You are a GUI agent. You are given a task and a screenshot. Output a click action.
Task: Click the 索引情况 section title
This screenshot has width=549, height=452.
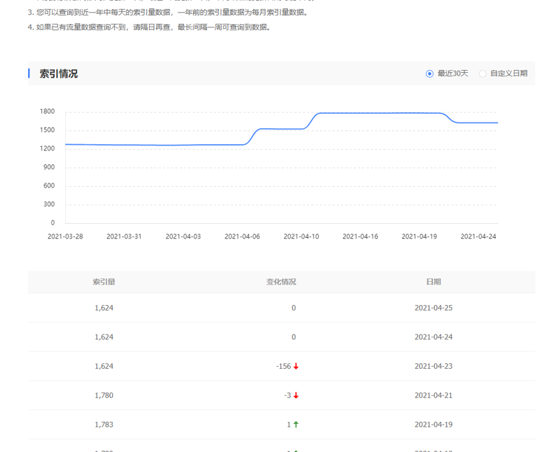click(x=58, y=74)
